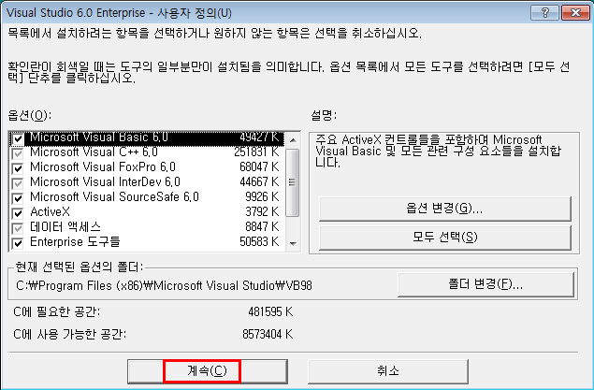Viewport: 594px width, 390px height.
Task: Toggle the ActiveX checkbox
Action: [x=18, y=213]
